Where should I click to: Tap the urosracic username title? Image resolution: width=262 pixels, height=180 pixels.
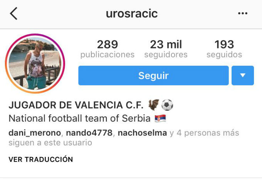[132, 13]
